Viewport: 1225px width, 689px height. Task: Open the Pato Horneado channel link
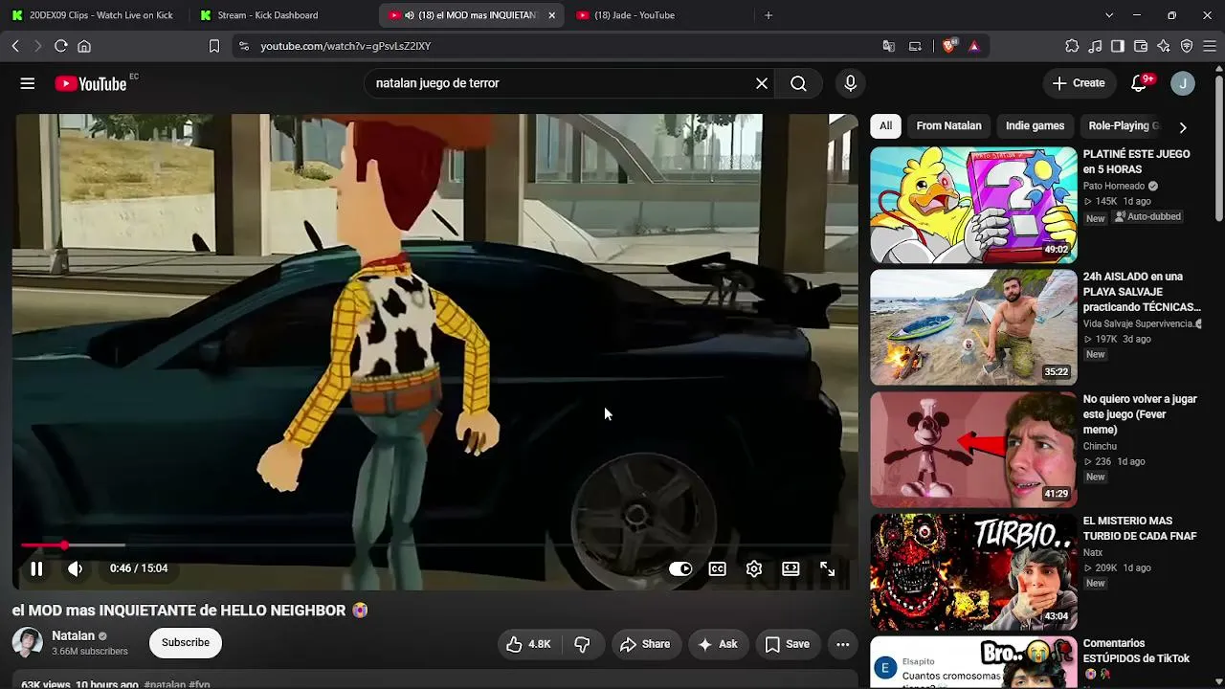tap(1114, 187)
